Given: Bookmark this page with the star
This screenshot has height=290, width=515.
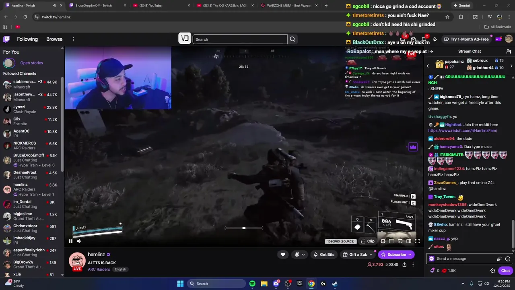Looking at the screenshot, I should [x=447, y=17].
